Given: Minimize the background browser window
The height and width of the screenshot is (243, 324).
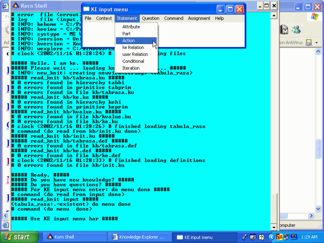Looking at the screenshot, I should click(298, 7).
